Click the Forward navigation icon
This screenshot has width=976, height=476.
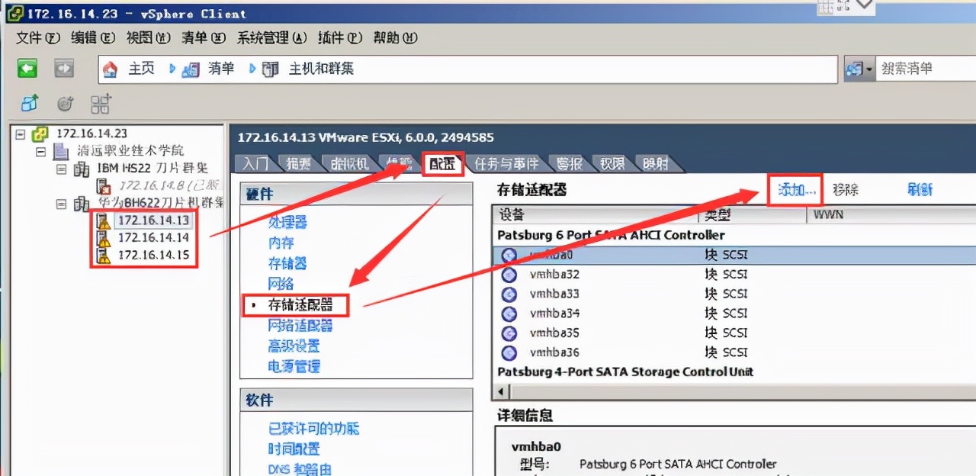(x=64, y=68)
